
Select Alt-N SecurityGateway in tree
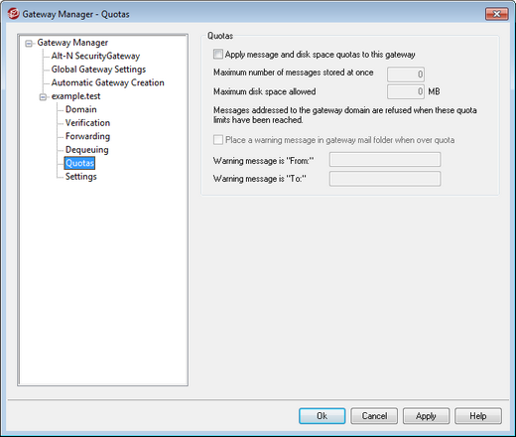click(95, 56)
